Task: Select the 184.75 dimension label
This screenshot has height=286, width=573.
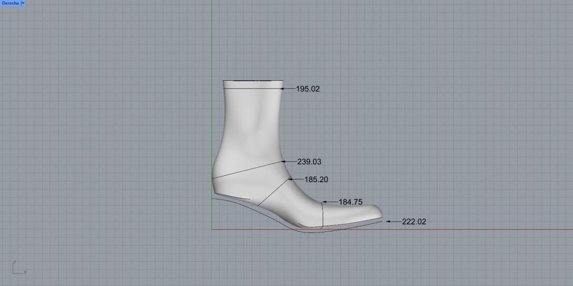Action: pos(351,202)
